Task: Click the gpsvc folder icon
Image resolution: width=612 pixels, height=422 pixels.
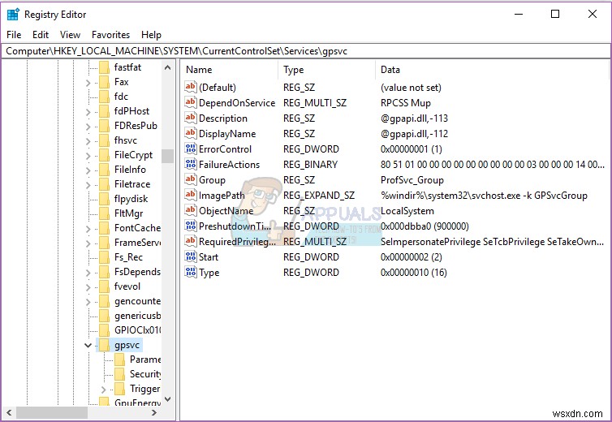Action: tap(104, 345)
